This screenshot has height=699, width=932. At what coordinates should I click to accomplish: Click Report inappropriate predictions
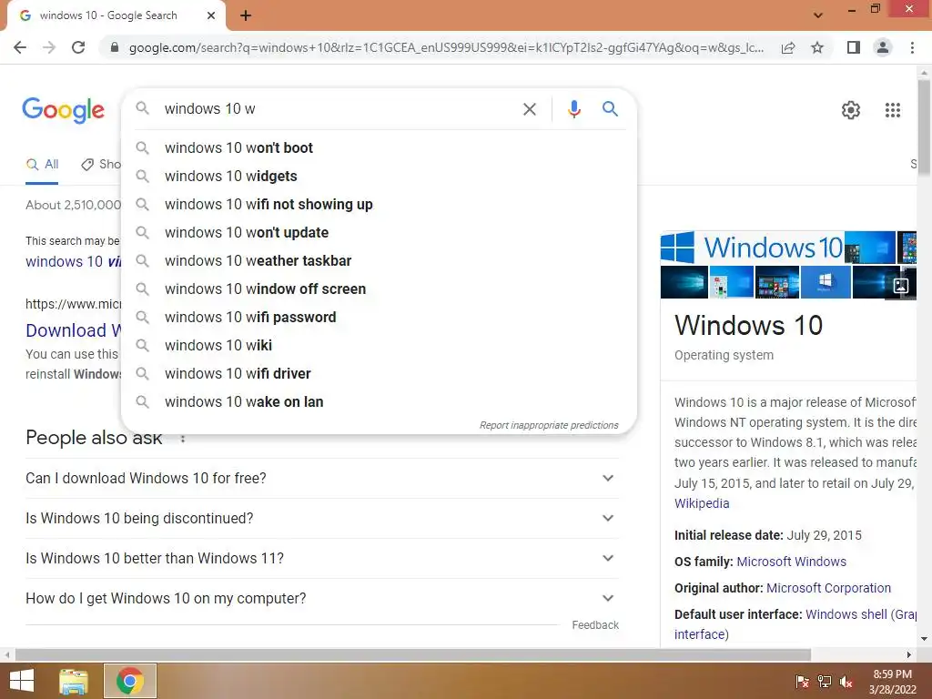click(x=549, y=426)
